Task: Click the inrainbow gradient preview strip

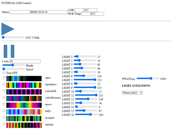Action: point(24,85)
